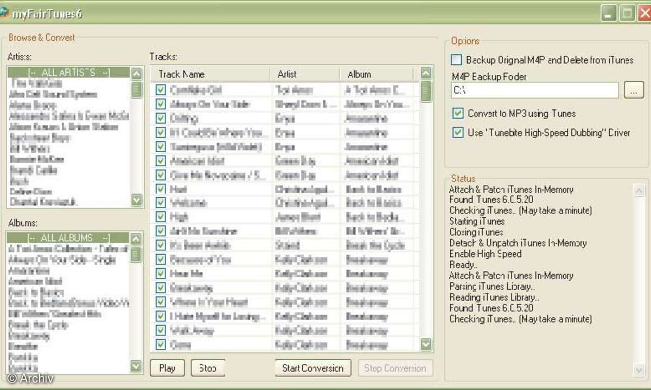Click the greyed-out Stop Conversion button
The width and height of the screenshot is (651, 390).
(395, 368)
